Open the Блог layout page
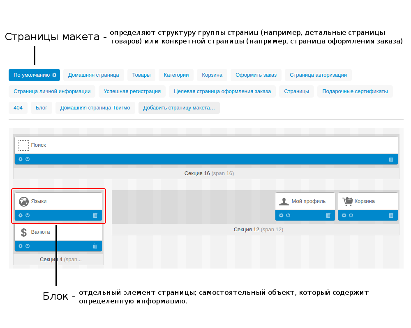The height and width of the screenshot is (328, 411). coord(42,107)
